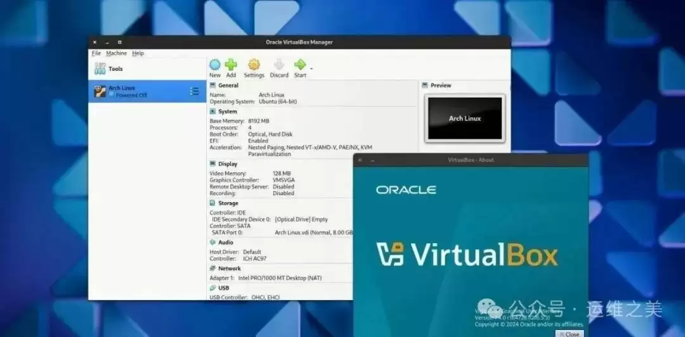Screen dimensions: 685x337
Task: Open the Start button dropdown arrow
Action: click(x=311, y=68)
